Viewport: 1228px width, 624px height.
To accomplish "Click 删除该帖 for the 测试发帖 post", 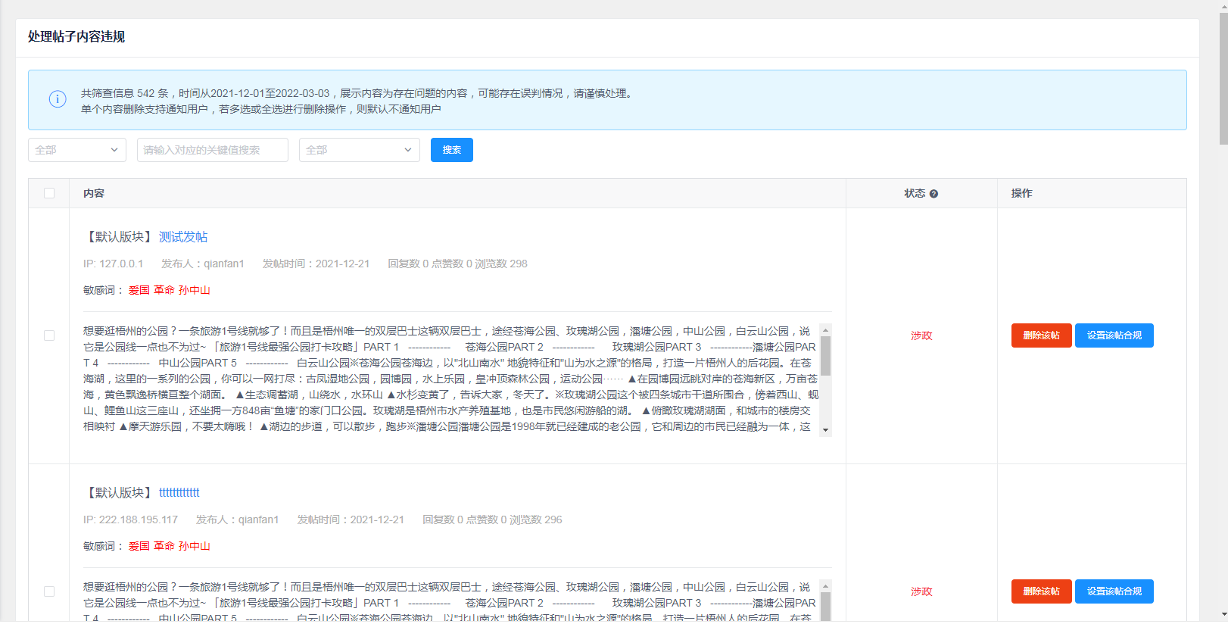I will click(1041, 335).
